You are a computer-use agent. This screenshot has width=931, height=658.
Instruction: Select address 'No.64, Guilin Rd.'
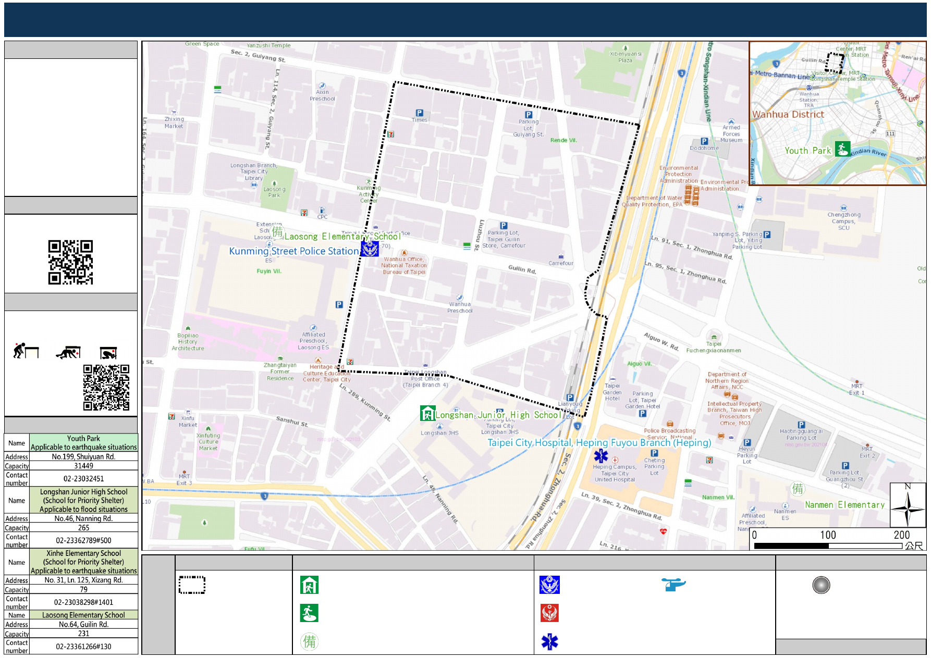pyautogui.click(x=83, y=624)
